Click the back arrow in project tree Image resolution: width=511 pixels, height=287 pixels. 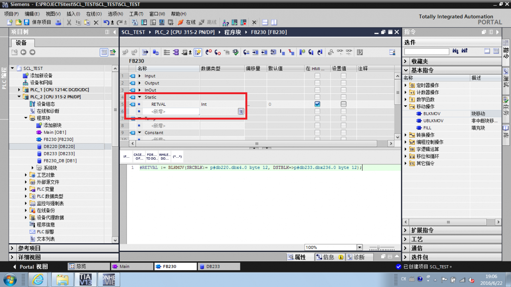pos(23,52)
